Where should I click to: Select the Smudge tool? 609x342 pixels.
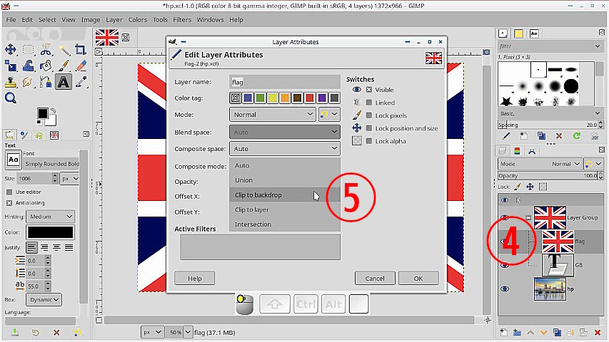[28, 82]
